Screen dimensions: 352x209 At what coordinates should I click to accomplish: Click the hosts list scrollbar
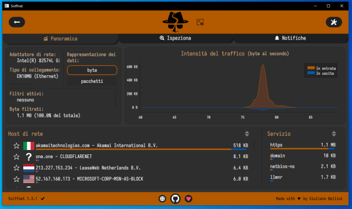255,145
